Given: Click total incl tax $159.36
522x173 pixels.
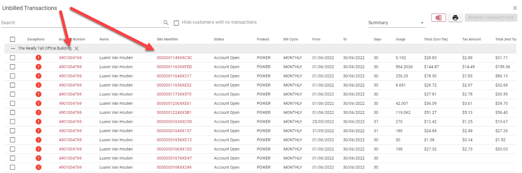Looking at the screenshot, I should 502,67.
